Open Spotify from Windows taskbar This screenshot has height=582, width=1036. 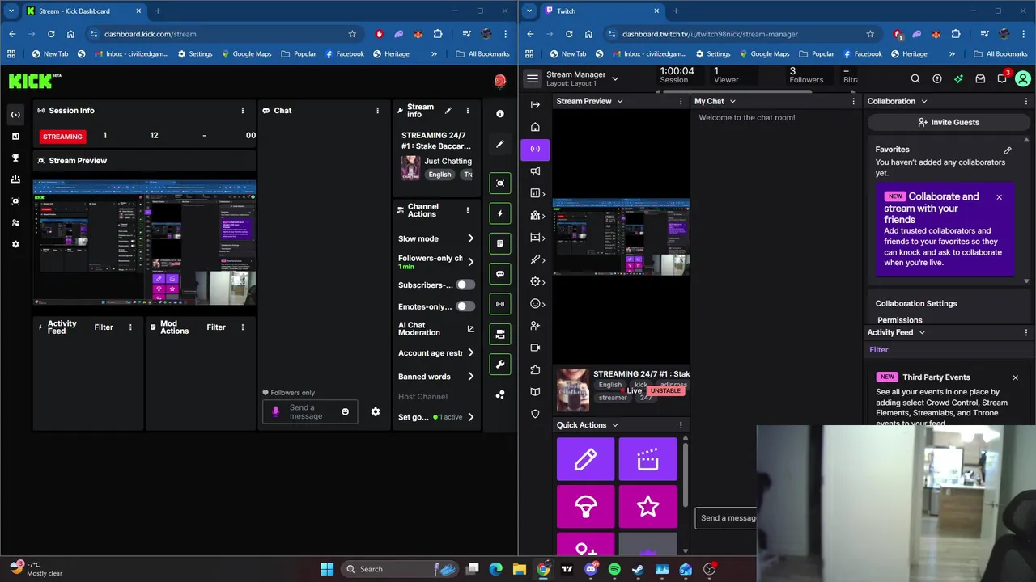614,569
